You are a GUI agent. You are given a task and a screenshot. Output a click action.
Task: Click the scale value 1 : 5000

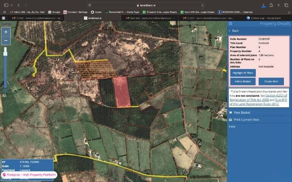[x=24, y=166]
